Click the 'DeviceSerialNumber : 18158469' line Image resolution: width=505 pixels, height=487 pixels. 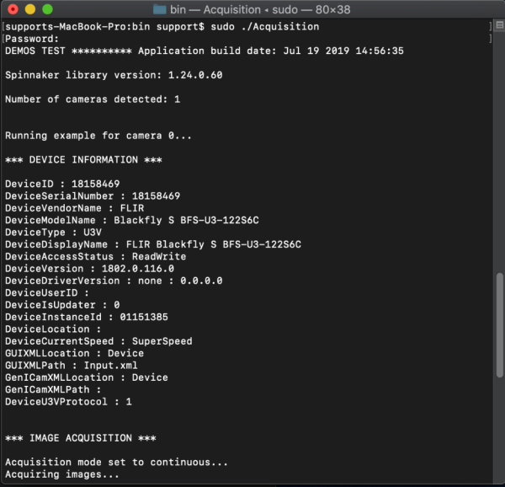[x=93, y=196]
